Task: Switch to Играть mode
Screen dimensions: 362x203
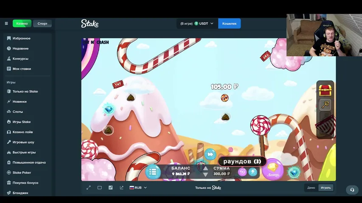Action: click(x=326, y=188)
